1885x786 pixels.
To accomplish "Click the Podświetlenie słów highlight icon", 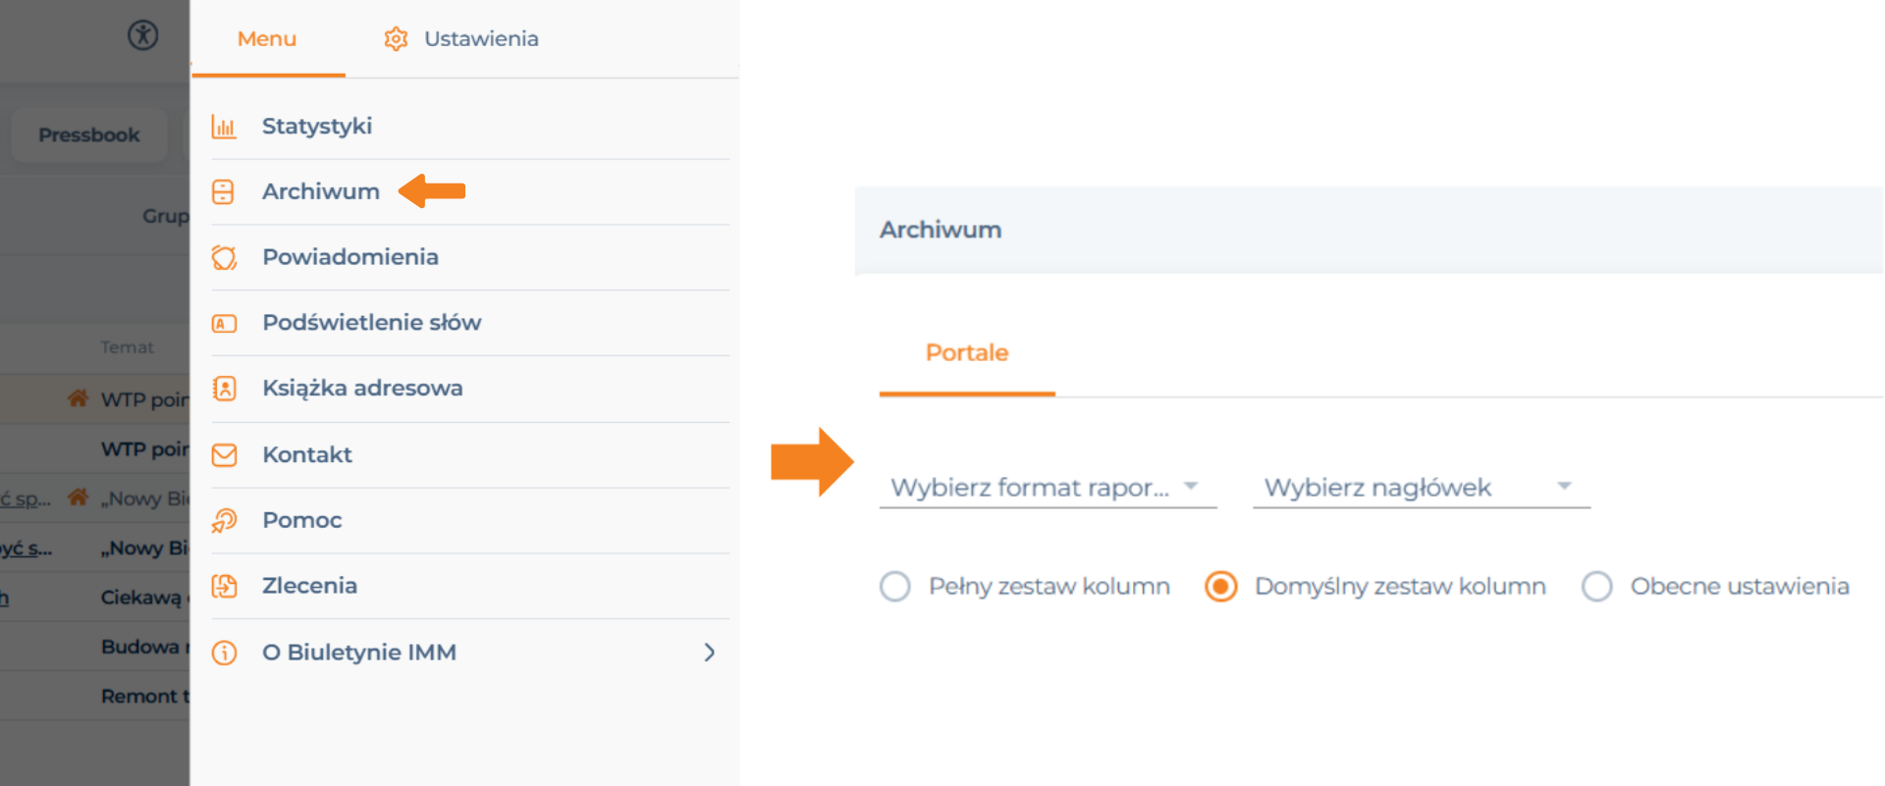I will pos(224,323).
